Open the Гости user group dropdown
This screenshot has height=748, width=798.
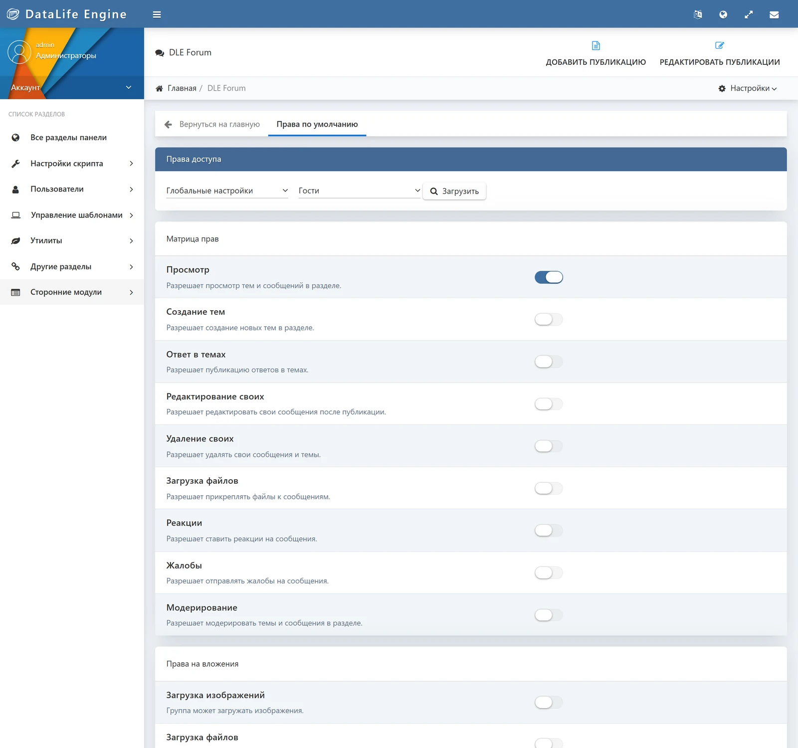click(x=360, y=190)
